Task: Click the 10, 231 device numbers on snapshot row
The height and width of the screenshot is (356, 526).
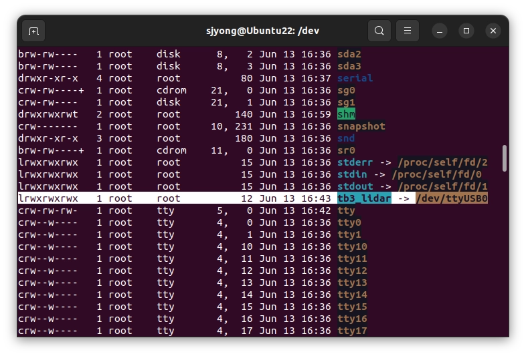Action: [232, 127]
